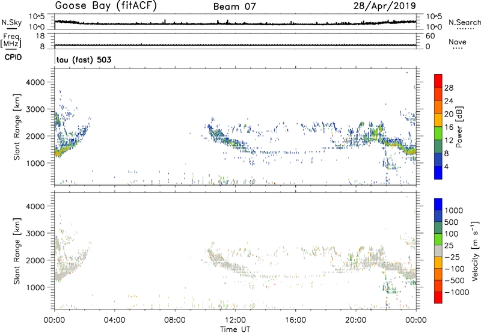The width and height of the screenshot is (481, 333).
Task: Click the 'CPID' row label
Action: tap(13, 57)
